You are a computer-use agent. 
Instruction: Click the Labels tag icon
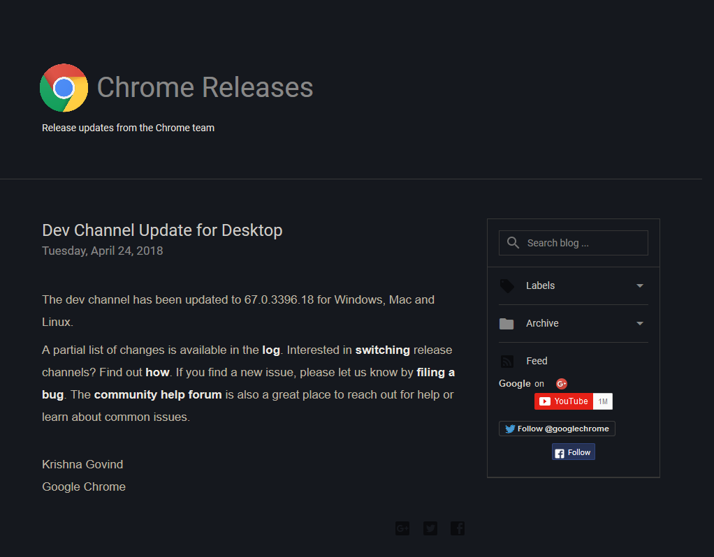click(x=507, y=285)
